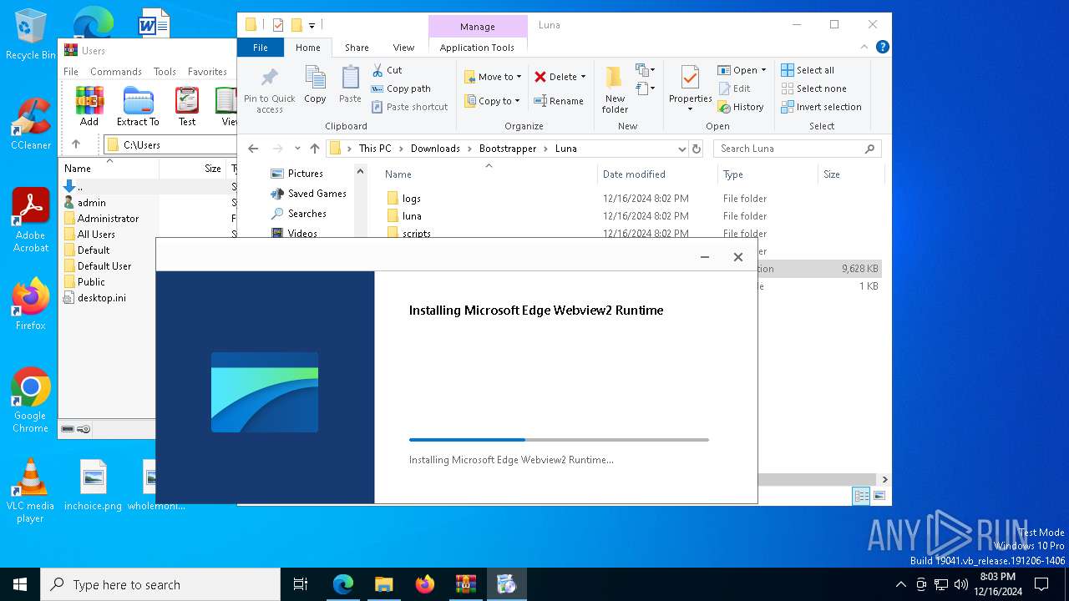Open file History from ribbon
The width and height of the screenshot is (1069, 601).
741,107
